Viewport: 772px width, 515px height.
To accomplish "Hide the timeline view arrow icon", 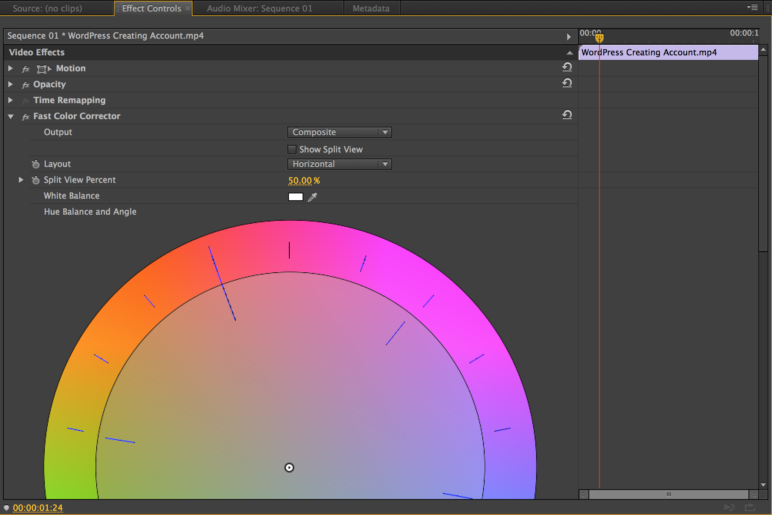I will pyautogui.click(x=569, y=36).
